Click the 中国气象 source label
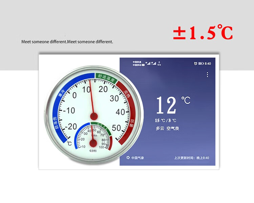 click(137, 158)
